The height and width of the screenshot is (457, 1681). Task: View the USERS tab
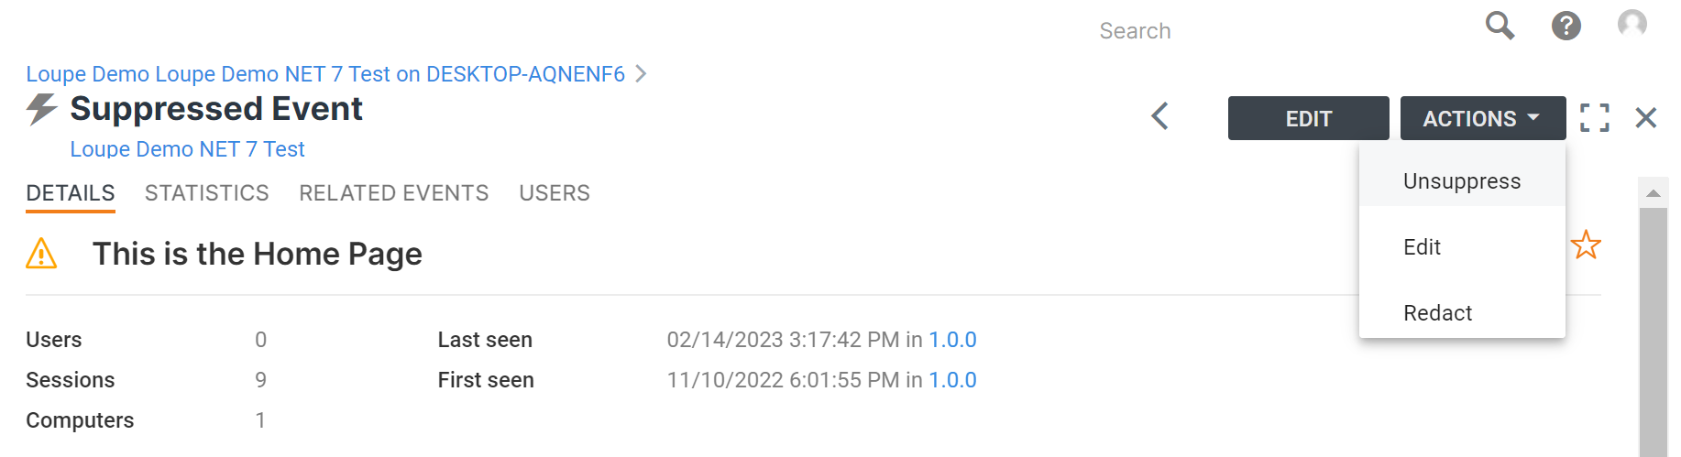(x=555, y=193)
